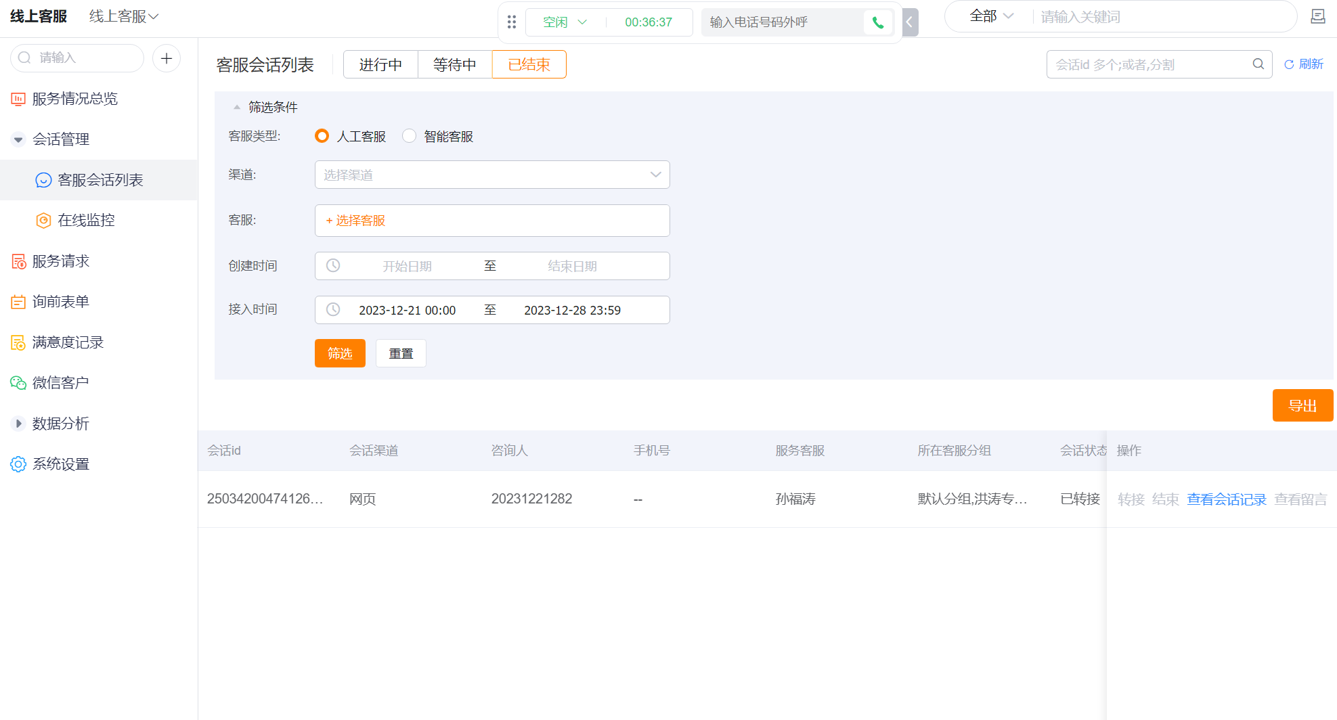Image resolution: width=1337 pixels, height=720 pixels.
Task: Click the 重置 button
Action: tap(401, 353)
